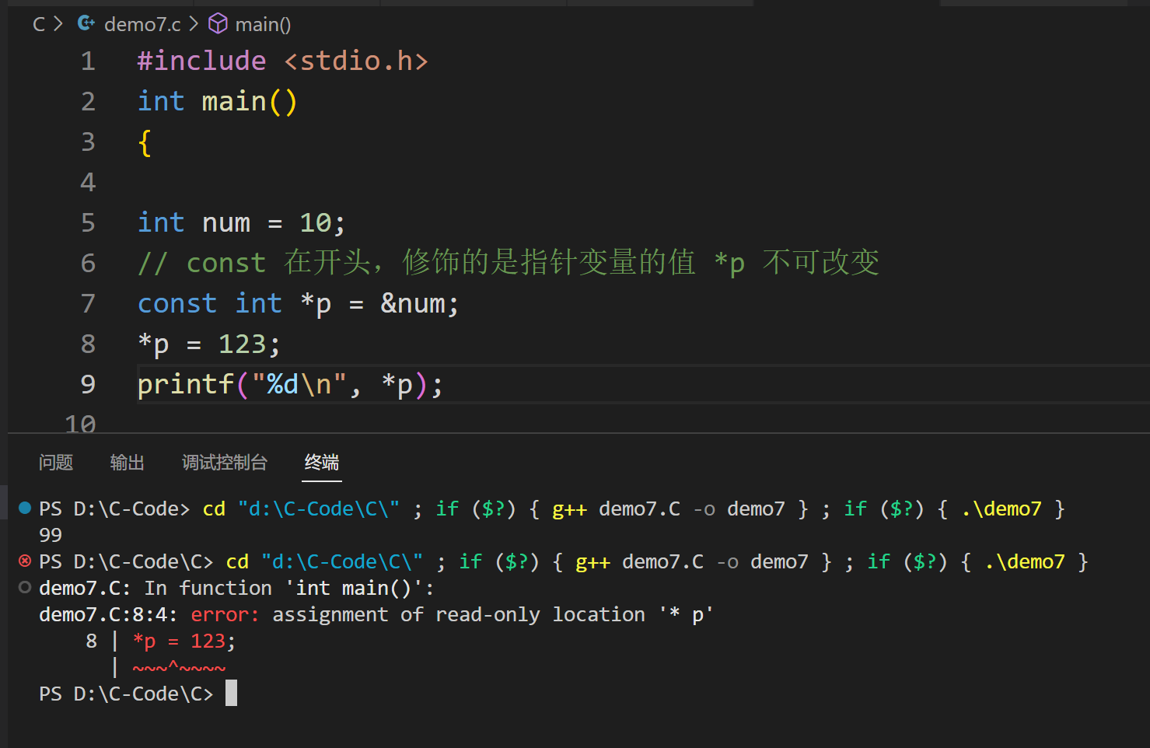This screenshot has height=748, width=1150.
Task: Click line number 5 in the gutter
Action: tap(88, 223)
